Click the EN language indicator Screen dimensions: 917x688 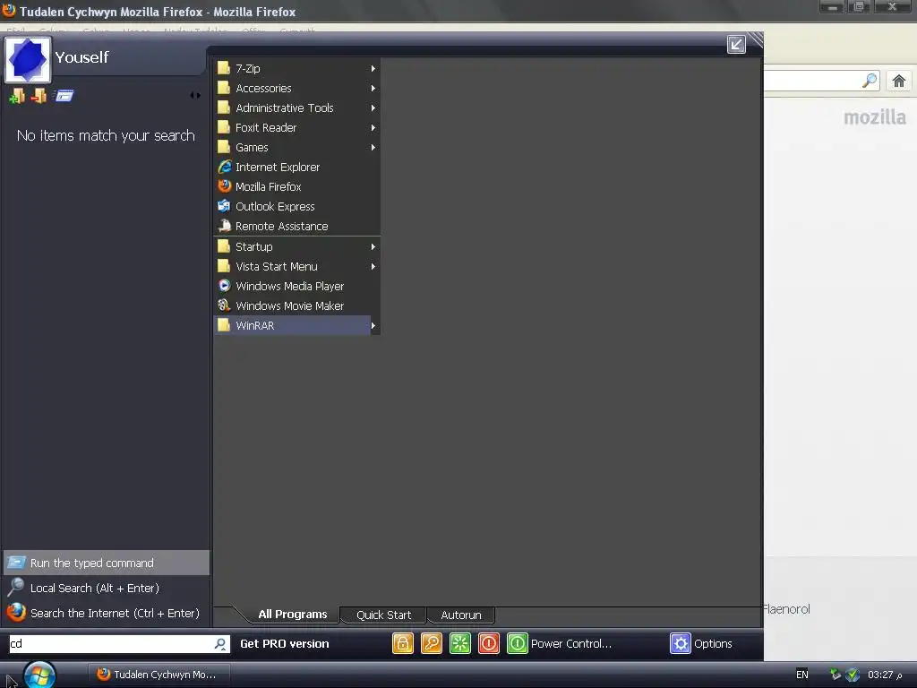tap(802, 675)
